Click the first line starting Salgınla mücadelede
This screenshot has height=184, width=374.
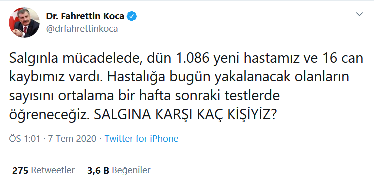pyautogui.click(x=186, y=59)
